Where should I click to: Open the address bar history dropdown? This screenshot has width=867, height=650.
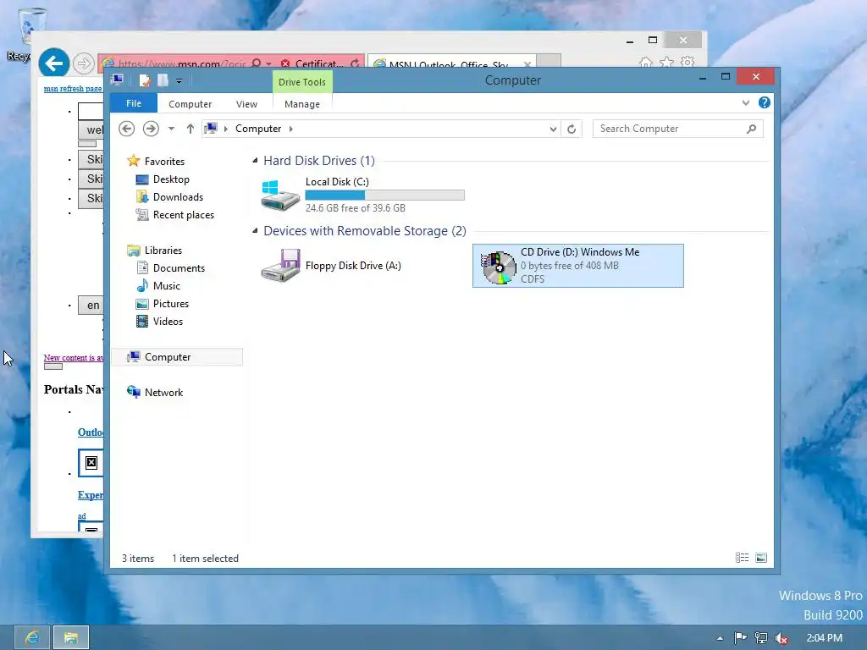(x=553, y=129)
